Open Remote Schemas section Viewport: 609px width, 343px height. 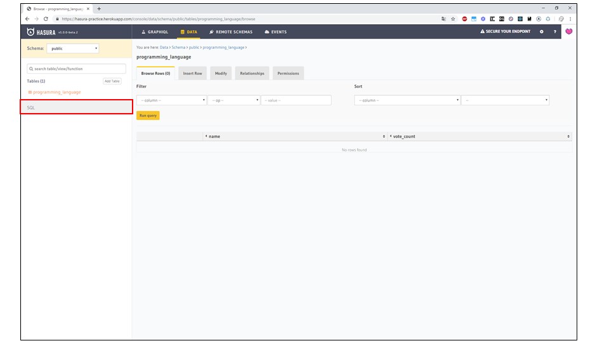[231, 32]
